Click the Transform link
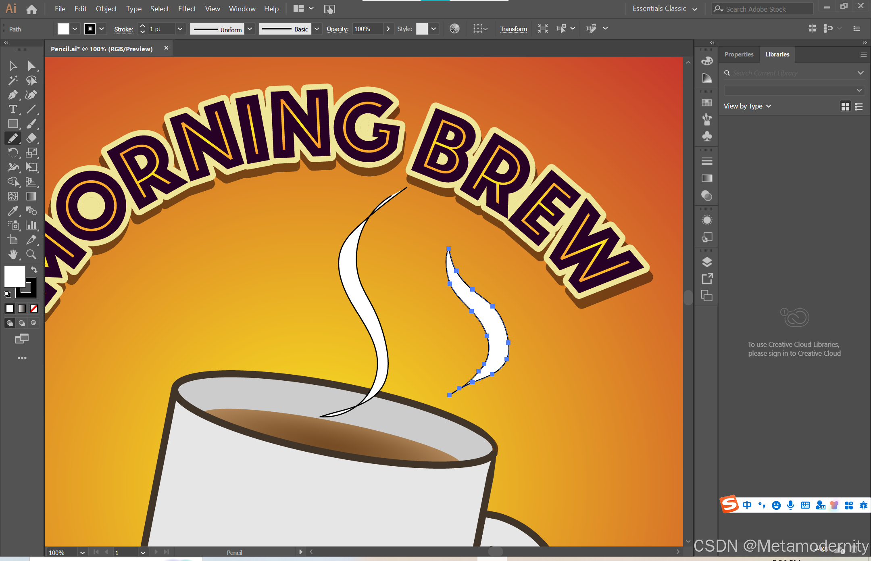The width and height of the screenshot is (871, 561). (513, 29)
